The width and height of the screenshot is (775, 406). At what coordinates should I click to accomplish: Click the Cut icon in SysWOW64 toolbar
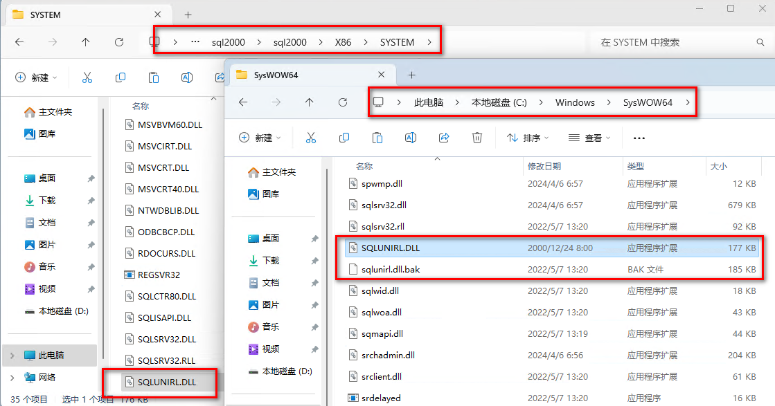click(310, 138)
